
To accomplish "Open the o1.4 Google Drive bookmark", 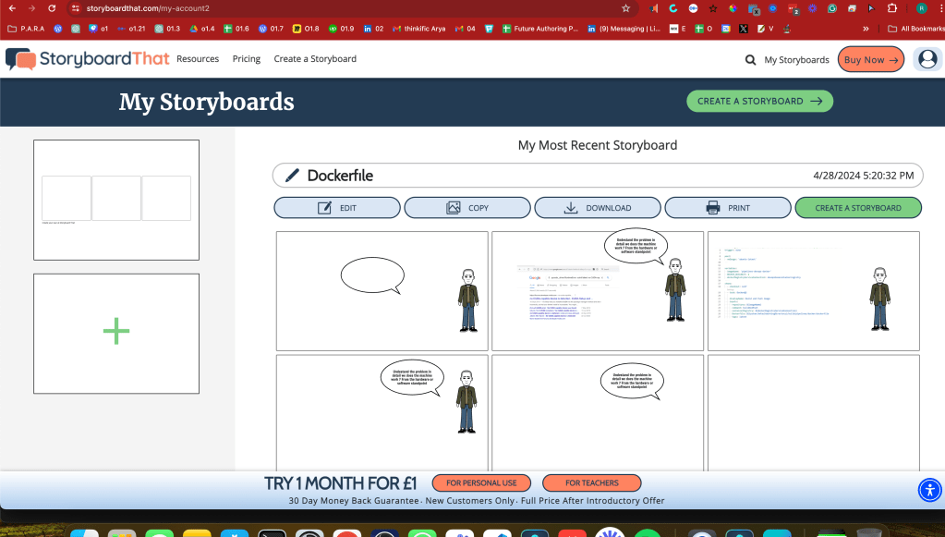I will tap(202, 29).
